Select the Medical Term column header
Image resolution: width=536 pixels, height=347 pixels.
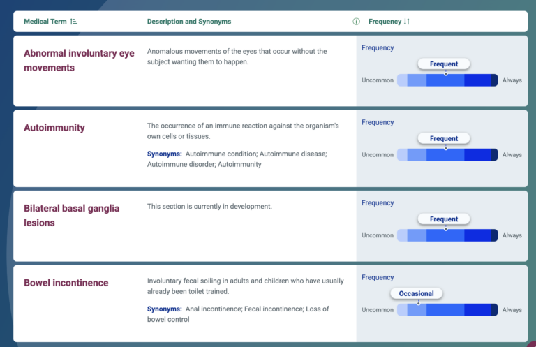coord(45,22)
